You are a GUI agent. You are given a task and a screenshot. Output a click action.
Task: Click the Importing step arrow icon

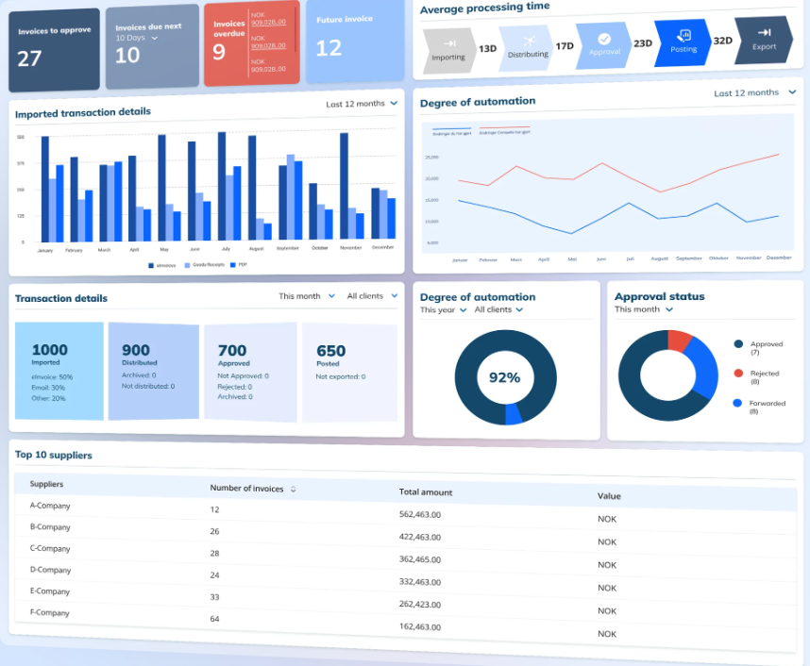click(x=450, y=43)
